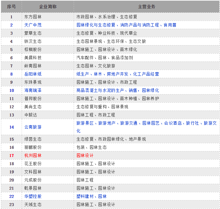This screenshot has width=220, height=209.
Task: Select the company name 铁汉生态
Action: click(x=33, y=41)
